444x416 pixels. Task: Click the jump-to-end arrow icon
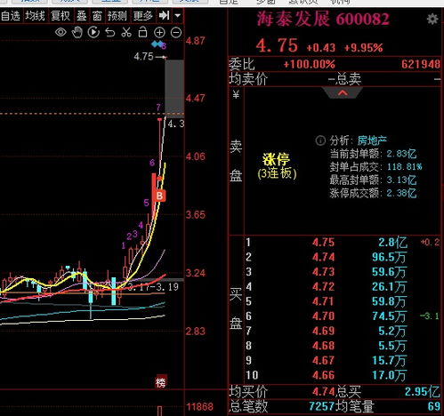164,15
